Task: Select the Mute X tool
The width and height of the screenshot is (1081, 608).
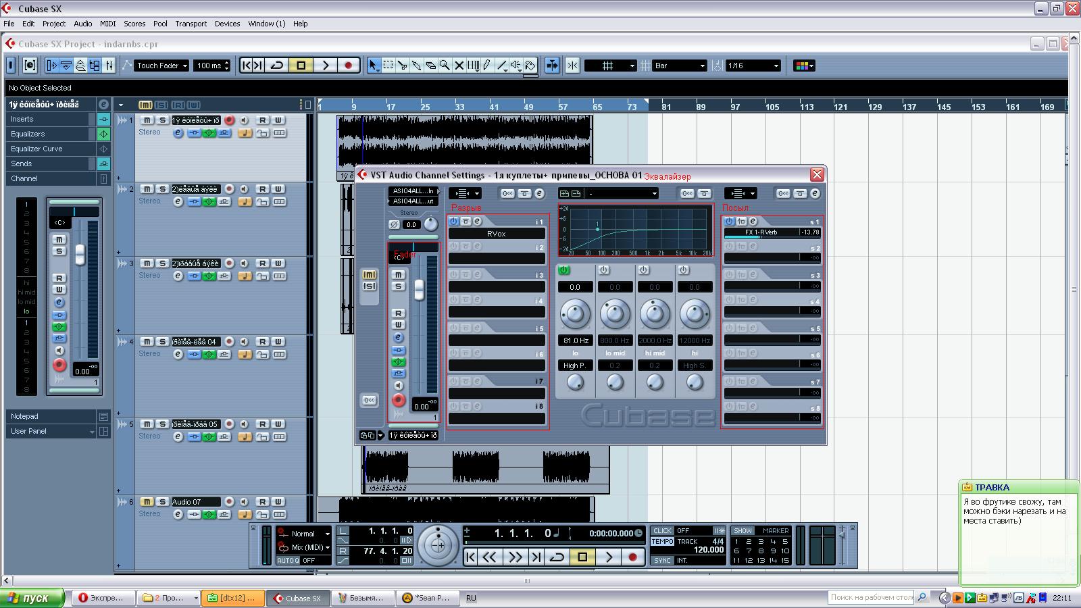Action: coord(459,66)
